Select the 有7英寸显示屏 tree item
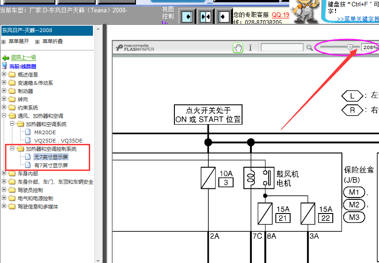Screen dimensions: 379x263 [x=51, y=165]
